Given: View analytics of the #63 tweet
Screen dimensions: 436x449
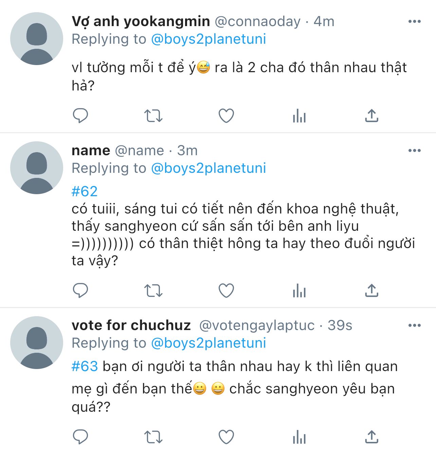Looking at the screenshot, I should point(299,437).
